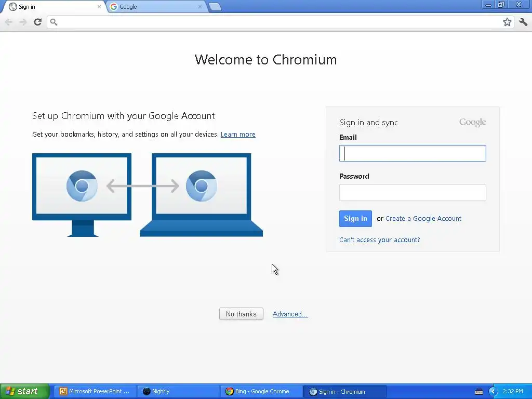
Task: Open the Advanced... link
Action: (x=290, y=314)
